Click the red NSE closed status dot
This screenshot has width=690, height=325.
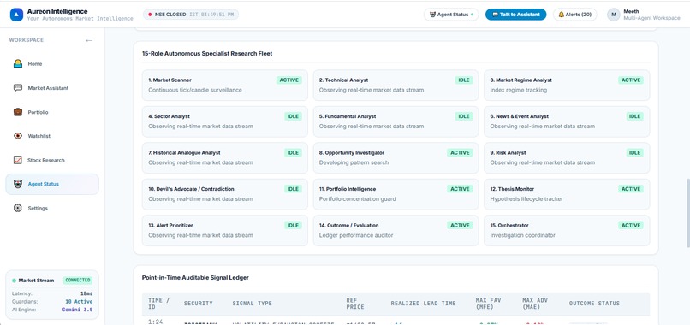click(x=150, y=15)
